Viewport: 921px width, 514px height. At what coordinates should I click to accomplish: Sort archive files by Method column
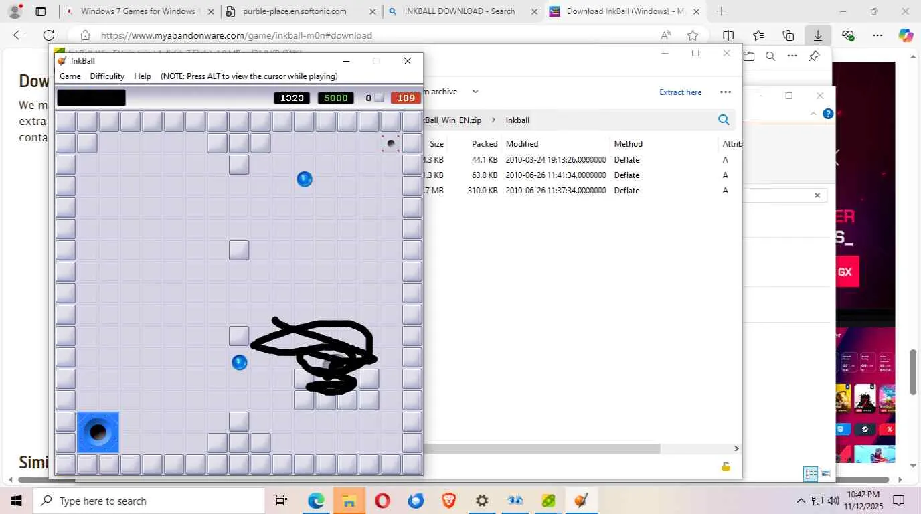point(629,144)
